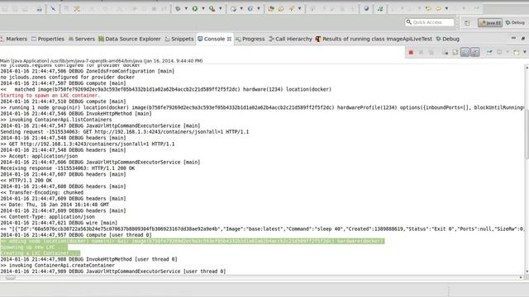This screenshot has height=297, width=529.
Task: Click the Previous Annotation yellow arrow icon
Action: tap(428, 9)
